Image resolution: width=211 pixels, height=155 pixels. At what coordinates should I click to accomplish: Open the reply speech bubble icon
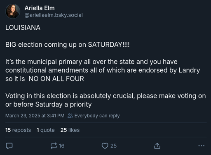click(9, 146)
